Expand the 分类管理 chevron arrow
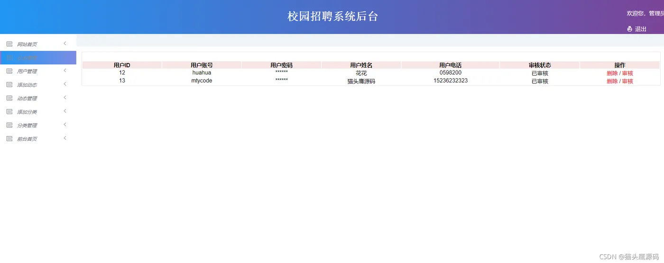Screen dimensions: 664x263 tap(65, 125)
